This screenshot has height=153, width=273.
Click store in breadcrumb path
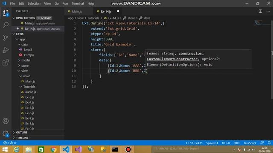coord(131,18)
